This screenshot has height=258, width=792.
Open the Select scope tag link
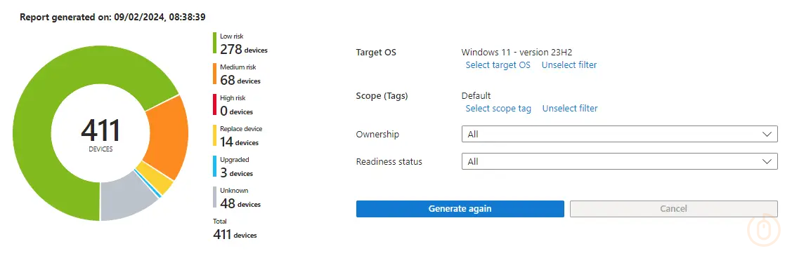pyautogui.click(x=498, y=109)
